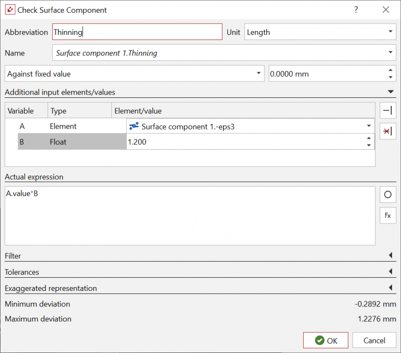Open the Name dropdown list

pyautogui.click(x=390, y=53)
